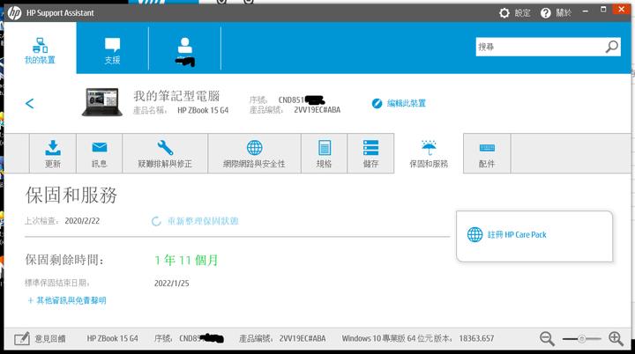Open the 關於 help icon
Viewport: 635px width, 354px height.
pyautogui.click(x=546, y=13)
